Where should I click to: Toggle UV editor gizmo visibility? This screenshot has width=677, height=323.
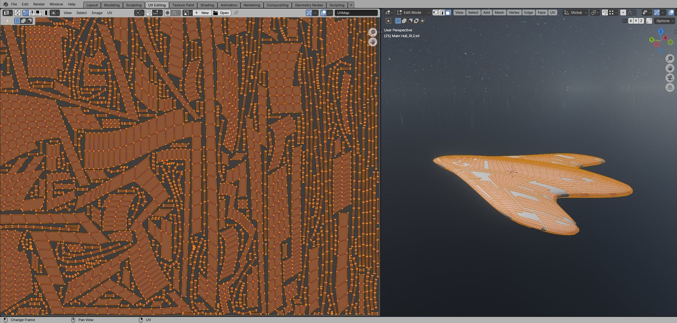(x=309, y=13)
